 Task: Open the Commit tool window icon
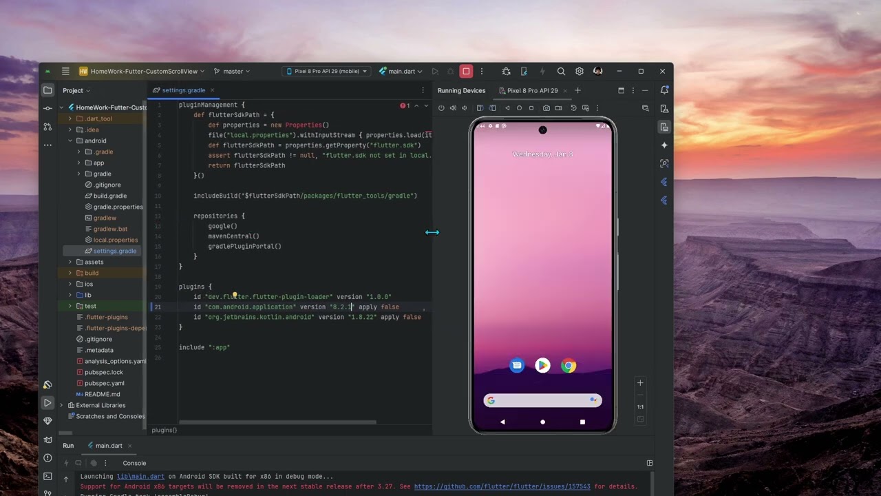coord(47,108)
